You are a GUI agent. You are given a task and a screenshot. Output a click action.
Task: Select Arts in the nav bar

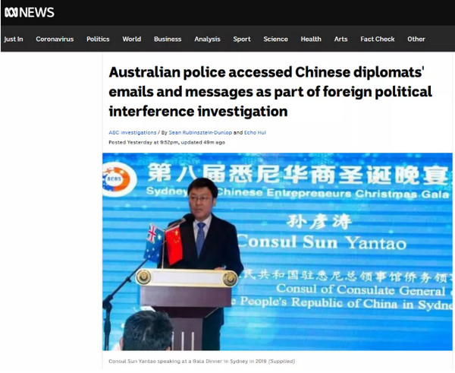[x=340, y=40]
